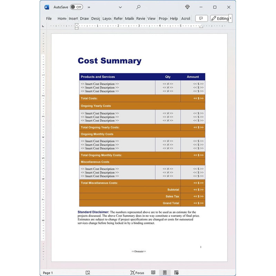Switch to Web Layout view
Viewport: 276px width, 276px height.
point(176,273)
